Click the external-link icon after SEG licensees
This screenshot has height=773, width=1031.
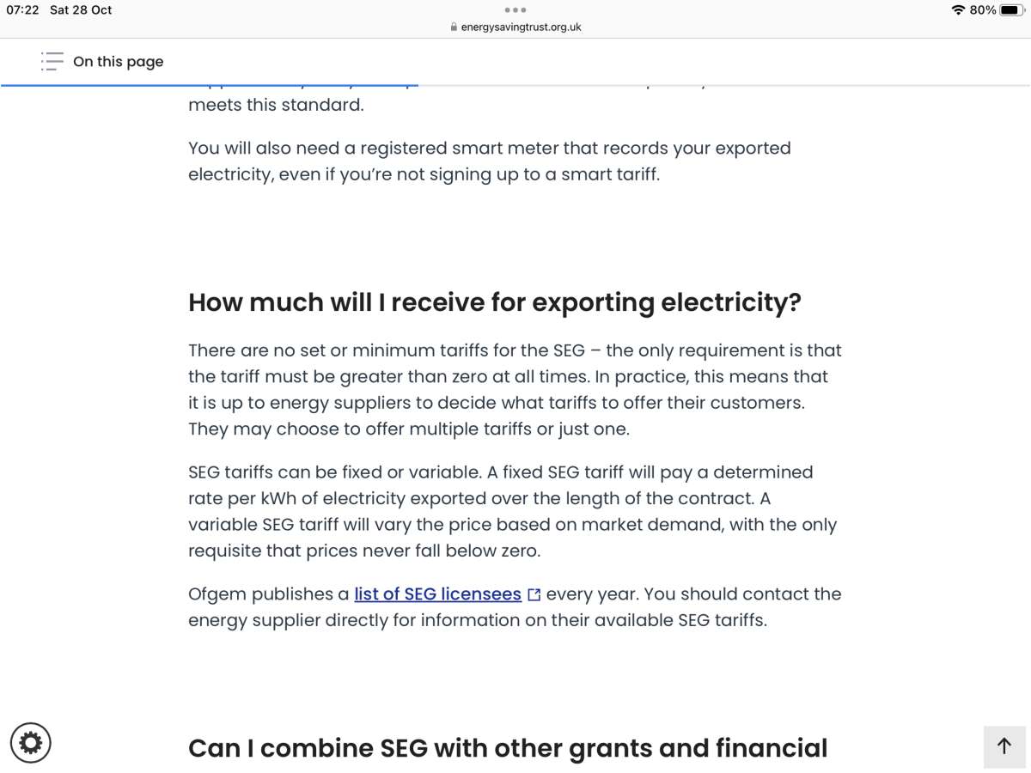pos(534,594)
